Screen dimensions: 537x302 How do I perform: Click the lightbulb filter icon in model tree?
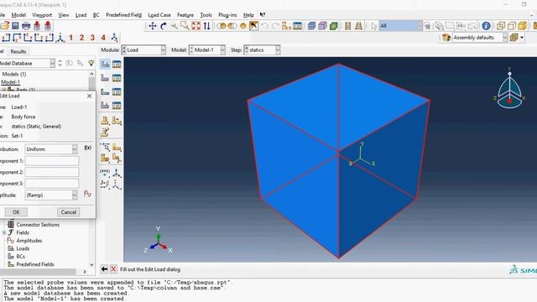click(x=91, y=63)
